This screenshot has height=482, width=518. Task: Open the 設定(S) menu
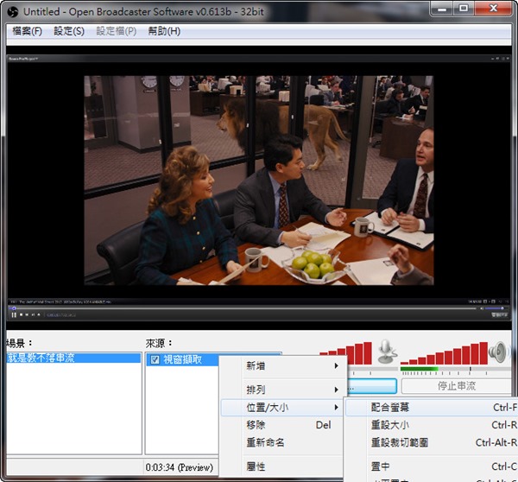tap(69, 31)
